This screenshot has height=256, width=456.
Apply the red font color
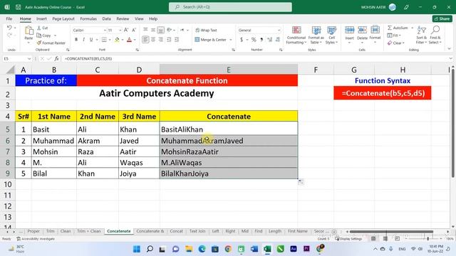coord(130,40)
